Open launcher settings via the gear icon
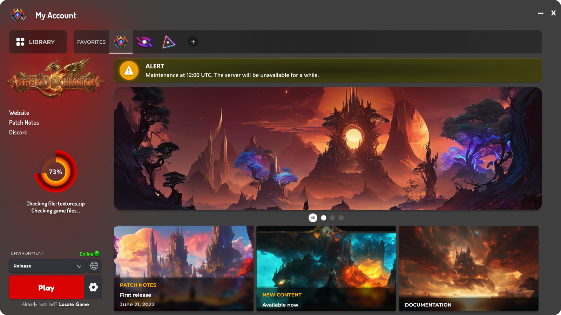The width and height of the screenshot is (561, 315). [93, 287]
